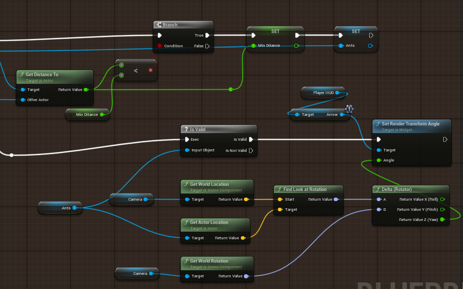The height and width of the screenshot is (289, 463).
Task: Select the upper Camera variable node
Action: click(132, 200)
